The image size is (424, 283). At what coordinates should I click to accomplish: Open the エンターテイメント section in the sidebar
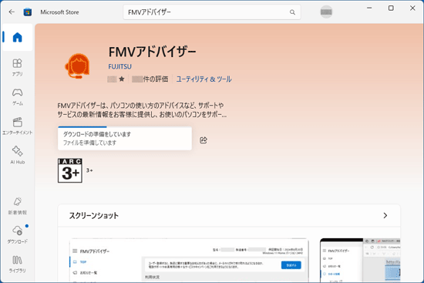tap(17, 126)
